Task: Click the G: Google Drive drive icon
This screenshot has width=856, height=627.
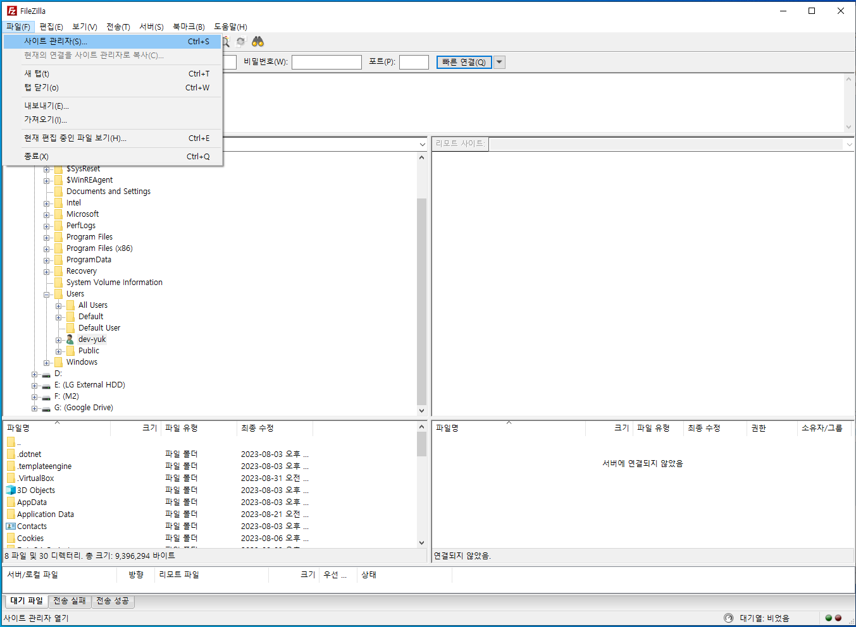Action: [46, 408]
